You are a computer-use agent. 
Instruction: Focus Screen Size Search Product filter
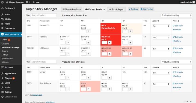point(44,15)
